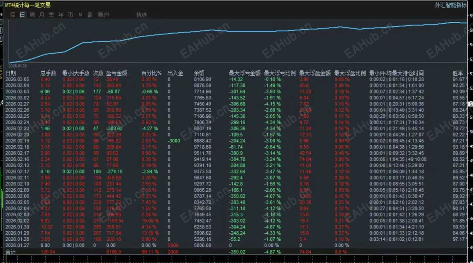
Task: Click the 外汇智能指标 label
Action: pos(451,5)
